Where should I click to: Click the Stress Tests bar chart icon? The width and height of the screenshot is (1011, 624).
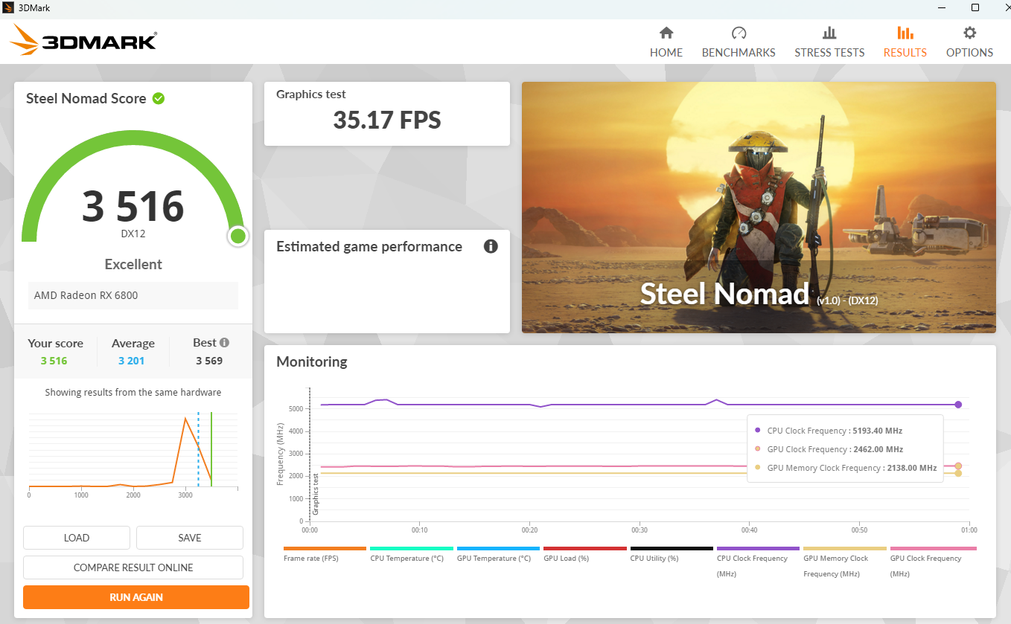(x=829, y=33)
